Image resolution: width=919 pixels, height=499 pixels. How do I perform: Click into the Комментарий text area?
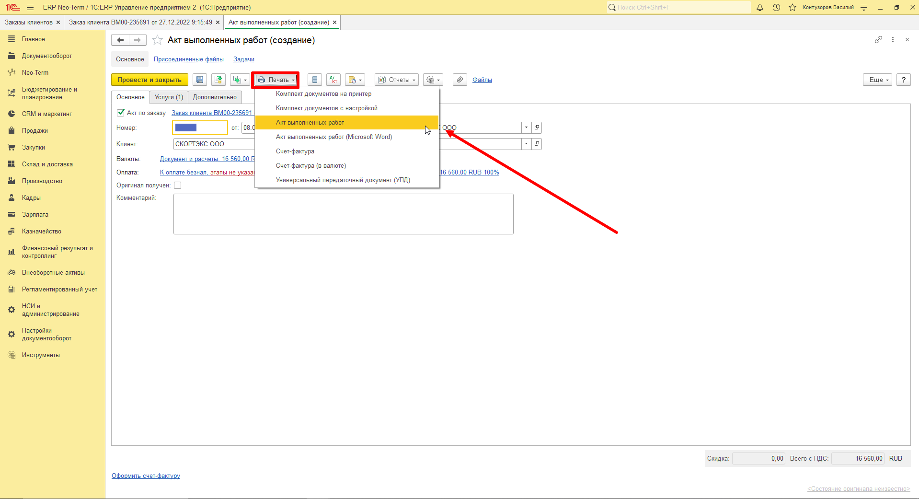343,214
